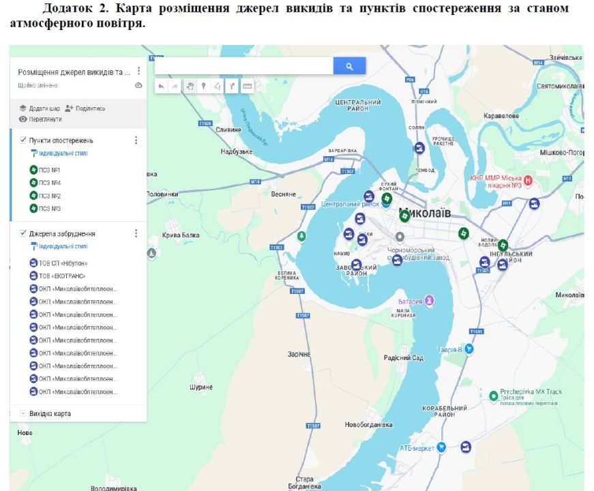The image size is (594, 491).
Task: Click the 'Каравелове' label on the map
Action: 501,115
